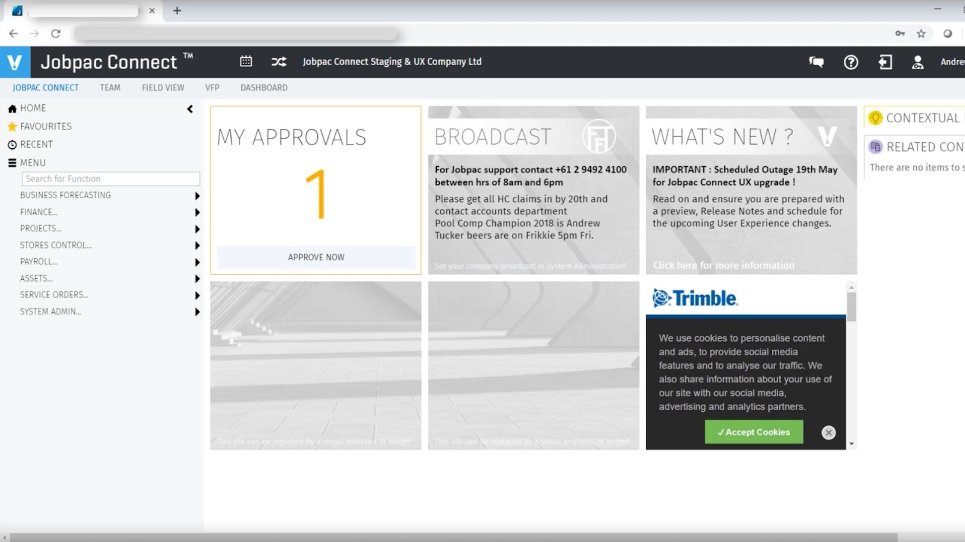
Task: Expand Payroll submenu arrow
Action: click(x=197, y=262)
